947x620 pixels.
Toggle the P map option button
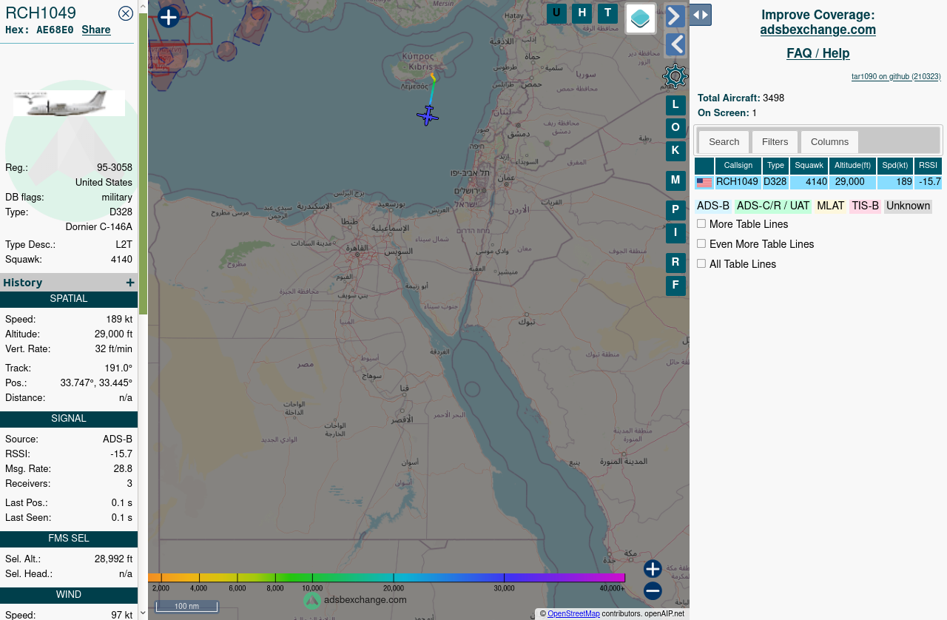675,211
